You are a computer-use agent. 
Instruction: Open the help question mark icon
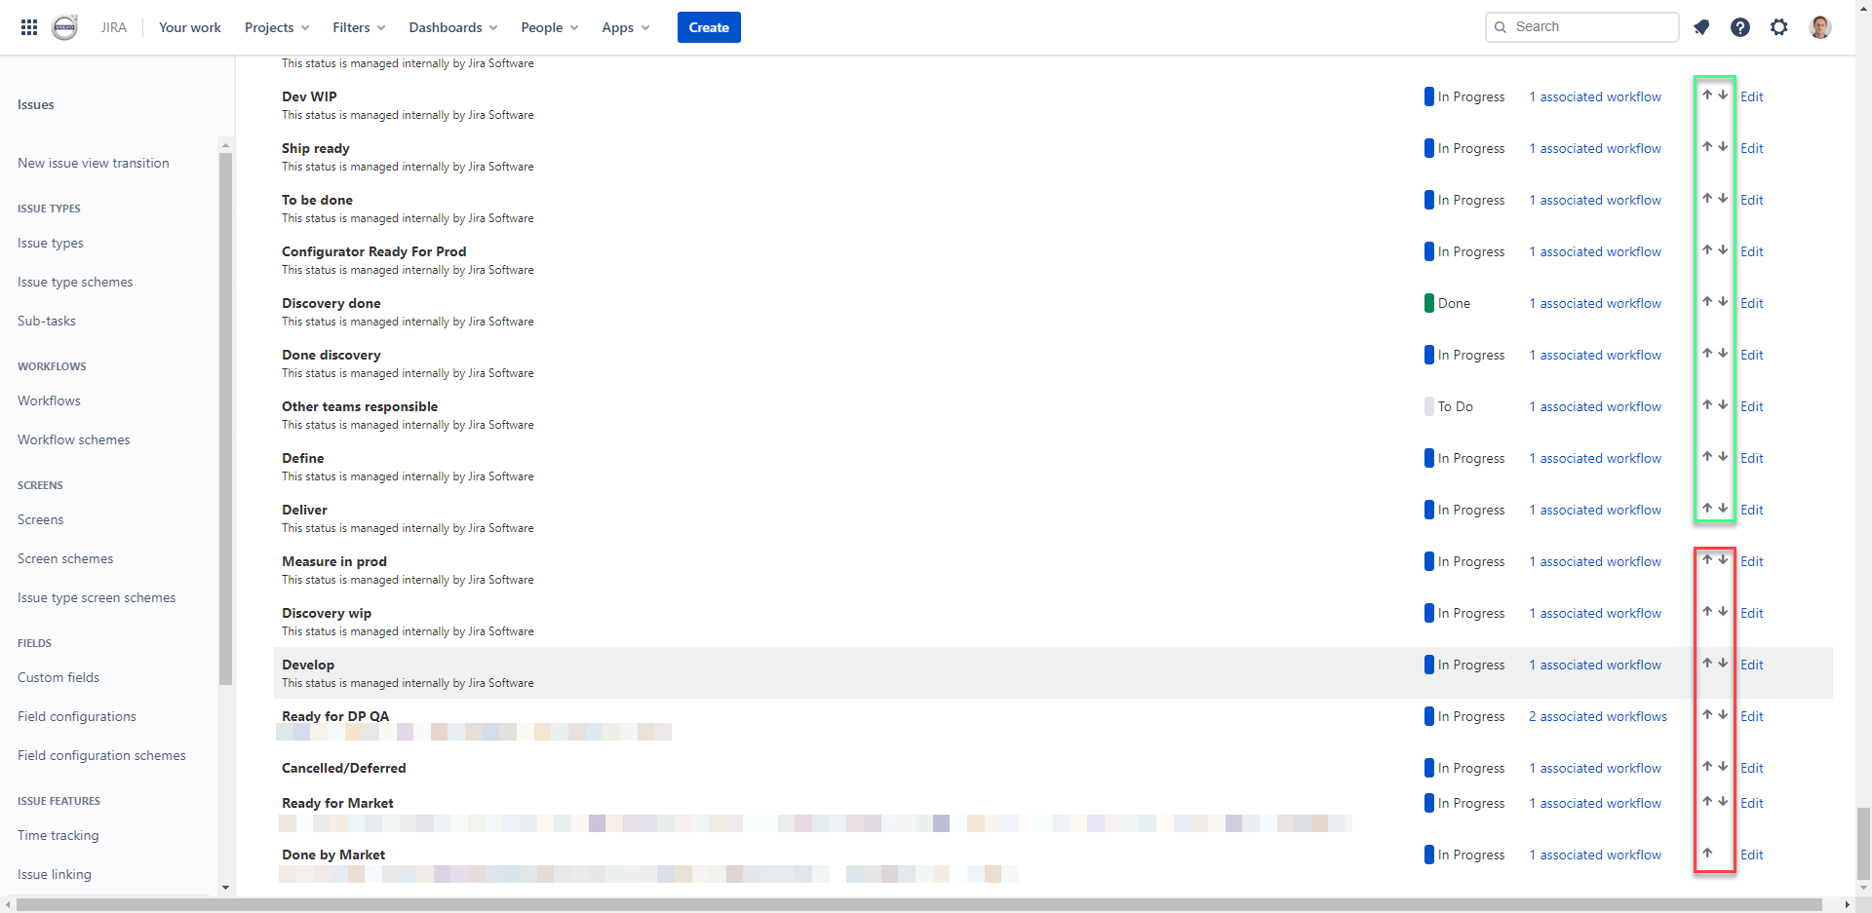coord(1740,27)
